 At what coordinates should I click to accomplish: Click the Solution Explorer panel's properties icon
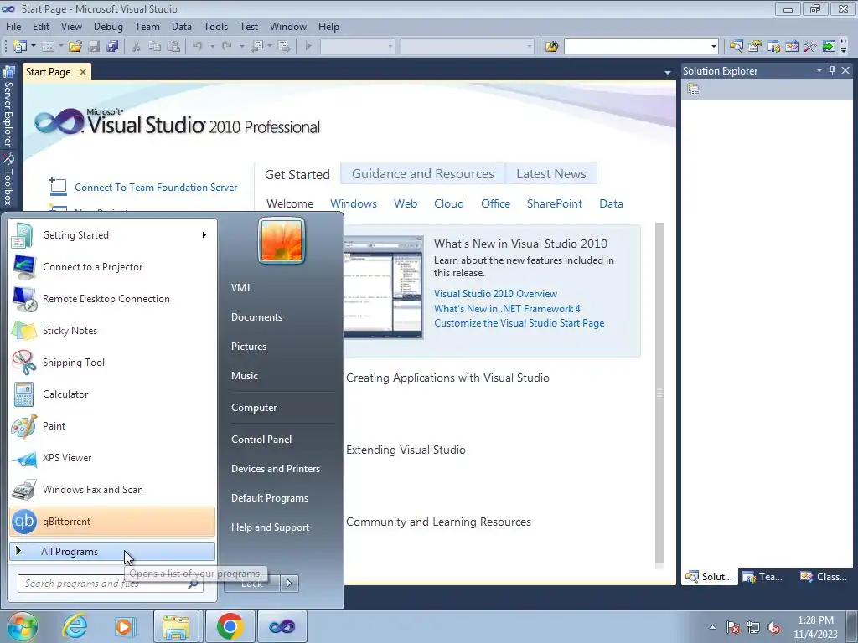tap(694, 90)
